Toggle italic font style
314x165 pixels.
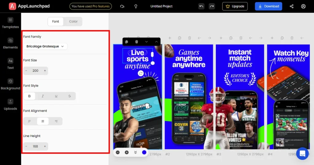(43, 96)
